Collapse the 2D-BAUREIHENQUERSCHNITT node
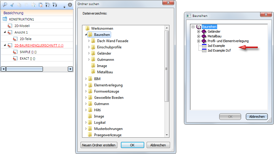 5,45
